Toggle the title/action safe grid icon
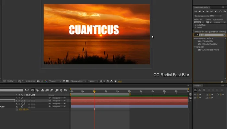 coord(19,81)
